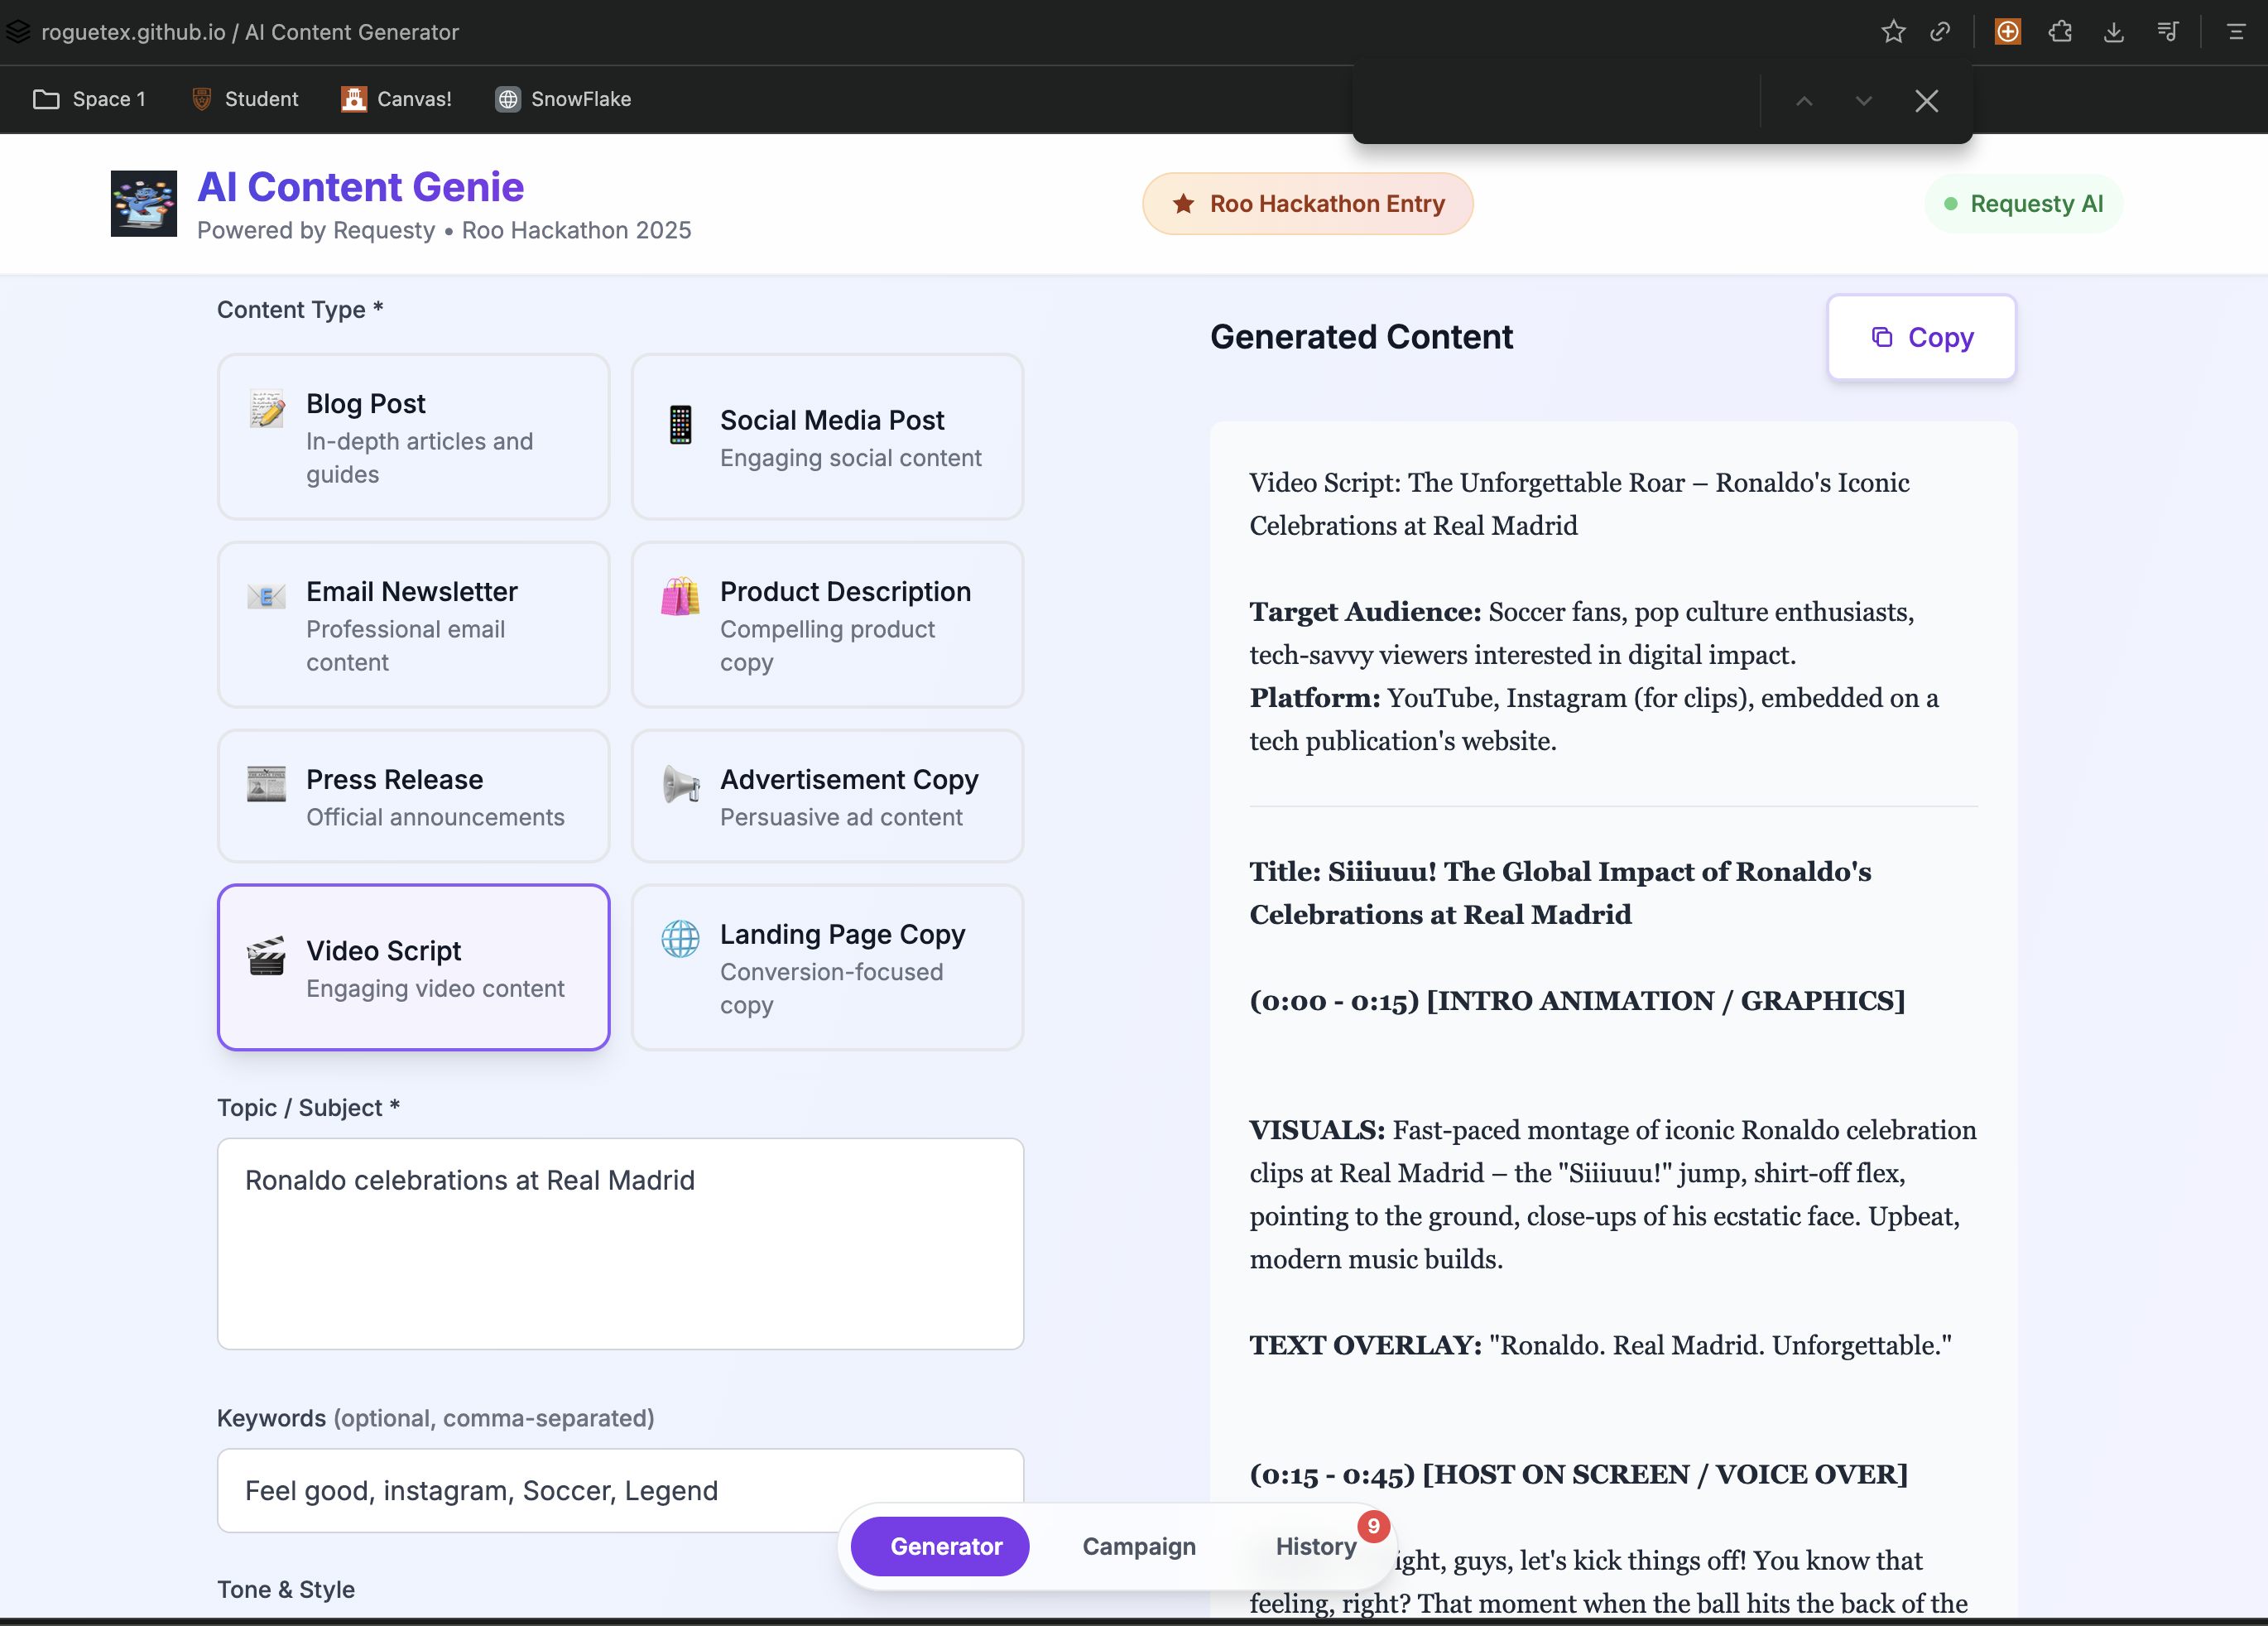Open the media playlist icon
The width and height of the screenshot is (2268, 1626).
[2167, 32]
